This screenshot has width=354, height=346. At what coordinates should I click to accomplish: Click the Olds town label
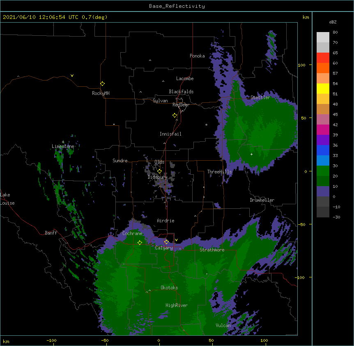pyautogui.click(x=159, y=162)
